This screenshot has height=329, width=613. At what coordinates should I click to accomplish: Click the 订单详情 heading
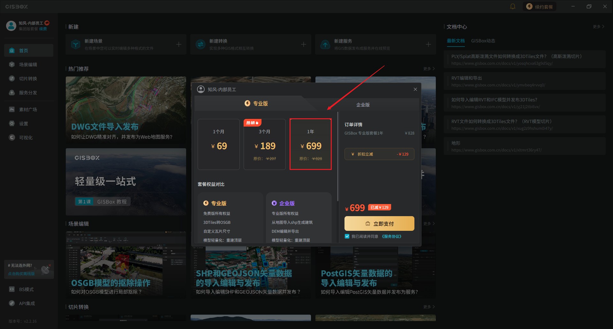point(353,125)
